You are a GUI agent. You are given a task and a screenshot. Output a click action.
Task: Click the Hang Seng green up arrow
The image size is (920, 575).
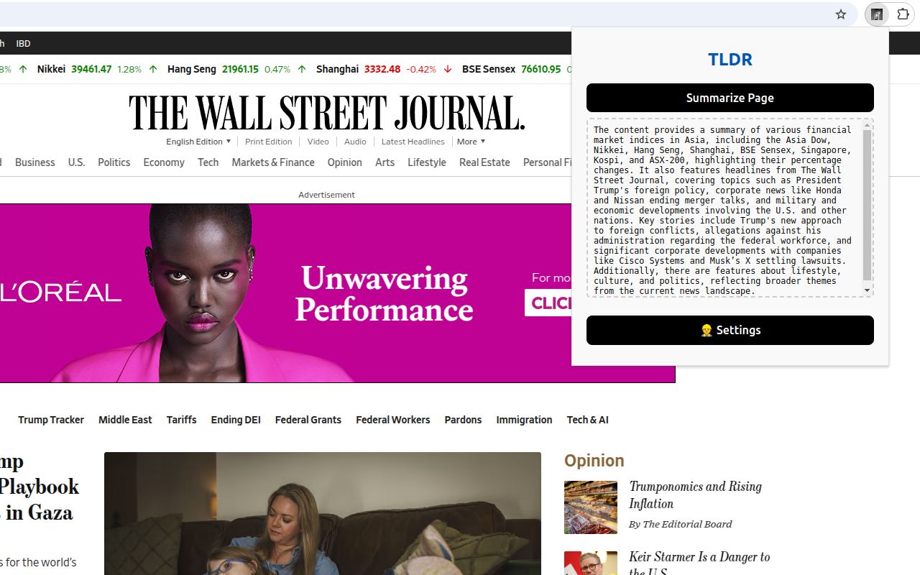point(301,69)
